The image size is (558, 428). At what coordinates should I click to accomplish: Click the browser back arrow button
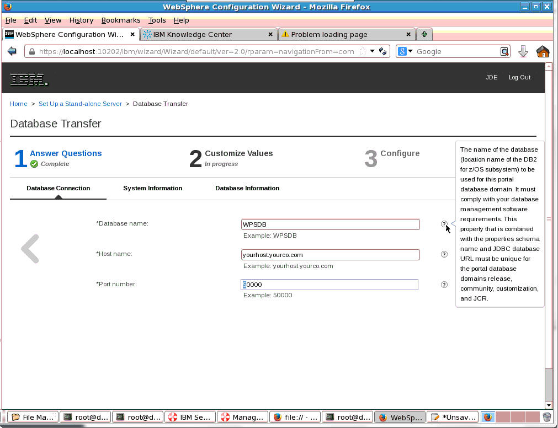point(12,51)
